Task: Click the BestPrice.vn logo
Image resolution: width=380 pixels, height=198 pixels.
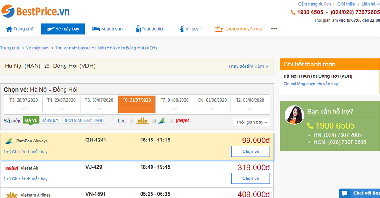Action: (36, 11)
